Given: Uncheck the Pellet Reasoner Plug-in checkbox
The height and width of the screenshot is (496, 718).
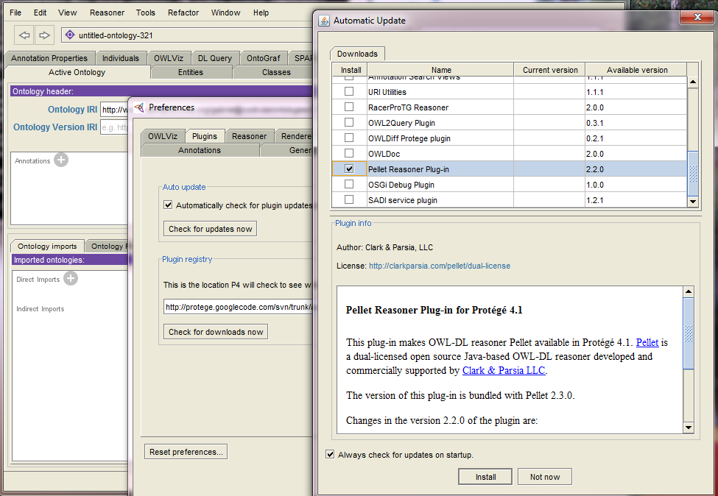Looking at the screenshot, I should [x=349, y=169].
